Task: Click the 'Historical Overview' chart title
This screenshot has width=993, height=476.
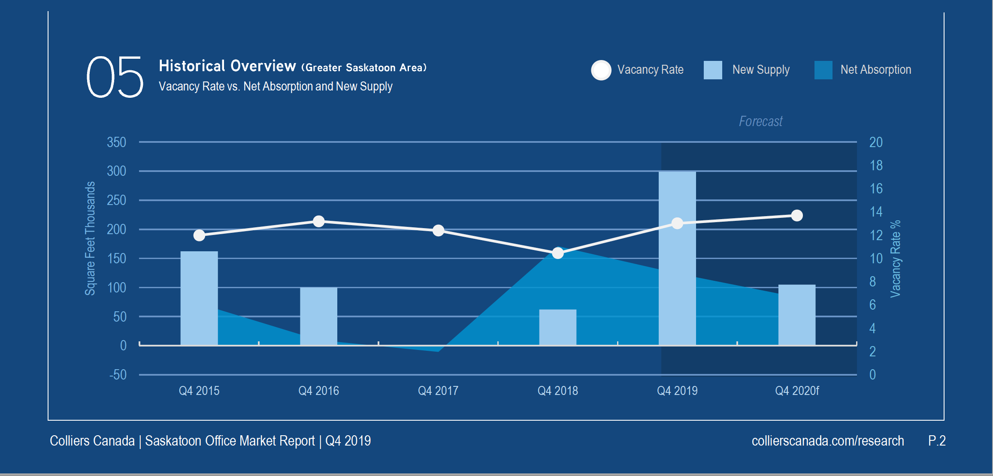Action: pyautogui.click(x=227, y=66)
